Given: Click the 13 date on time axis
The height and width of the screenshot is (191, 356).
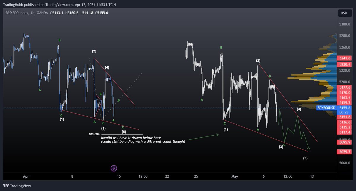Looking at the screenshot, I should tap(312, 176).
